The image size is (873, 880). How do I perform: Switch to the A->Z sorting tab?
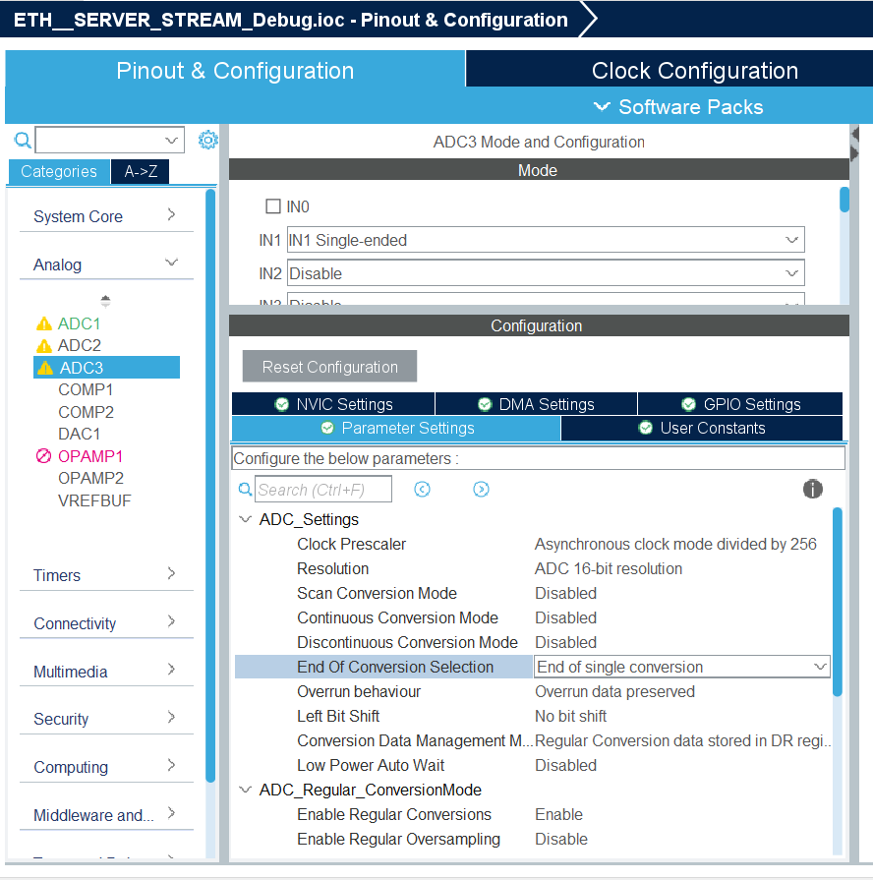pos(140,170)
